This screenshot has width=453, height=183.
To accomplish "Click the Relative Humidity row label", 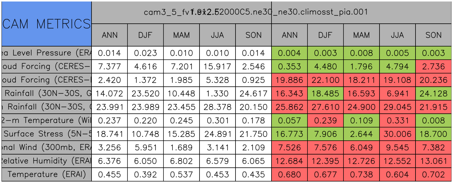I will [46, 161].
